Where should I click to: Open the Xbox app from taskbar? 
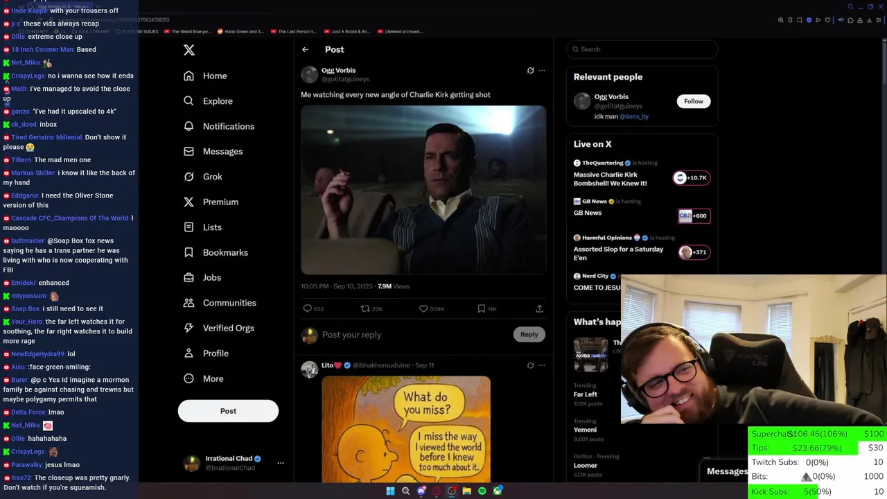(x=498, y=491)
